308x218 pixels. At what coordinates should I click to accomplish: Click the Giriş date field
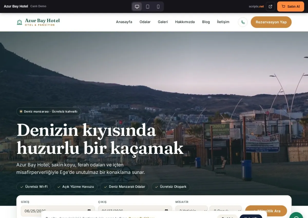58,211
